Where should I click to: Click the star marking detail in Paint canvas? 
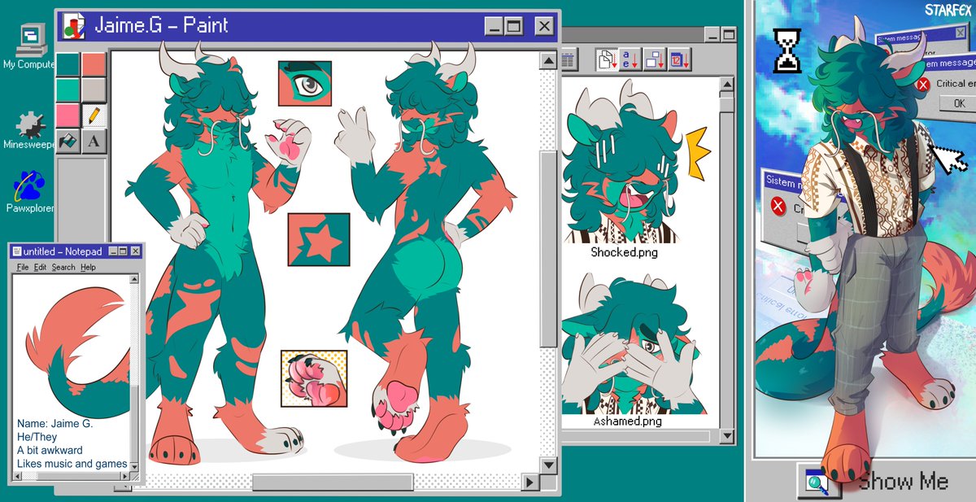[319, 239]
